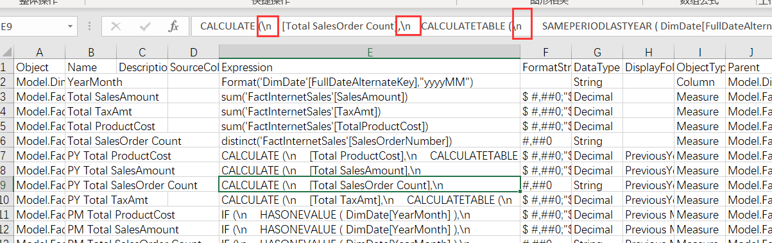Select row 1 header

[7, 67]
